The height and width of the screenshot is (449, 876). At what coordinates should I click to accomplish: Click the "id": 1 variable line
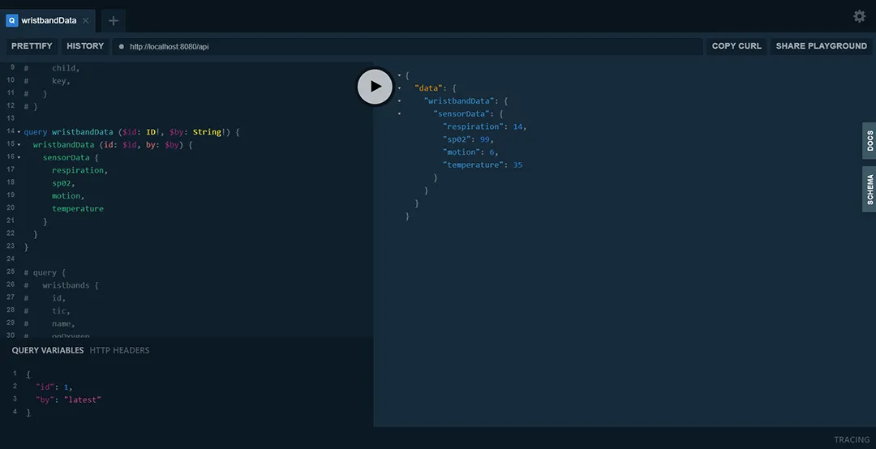pyautogui.click(x=54, y=387)
